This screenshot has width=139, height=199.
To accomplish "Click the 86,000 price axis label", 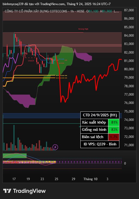I will pyautogui.click(x=129, y=19).
